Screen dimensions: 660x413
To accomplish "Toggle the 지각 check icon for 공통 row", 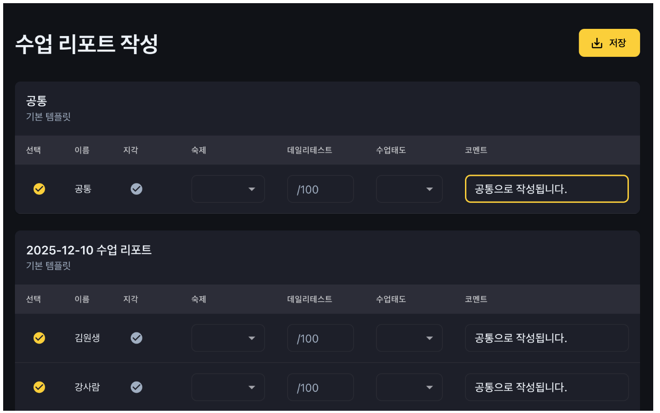I will click(x=136, y=189).
